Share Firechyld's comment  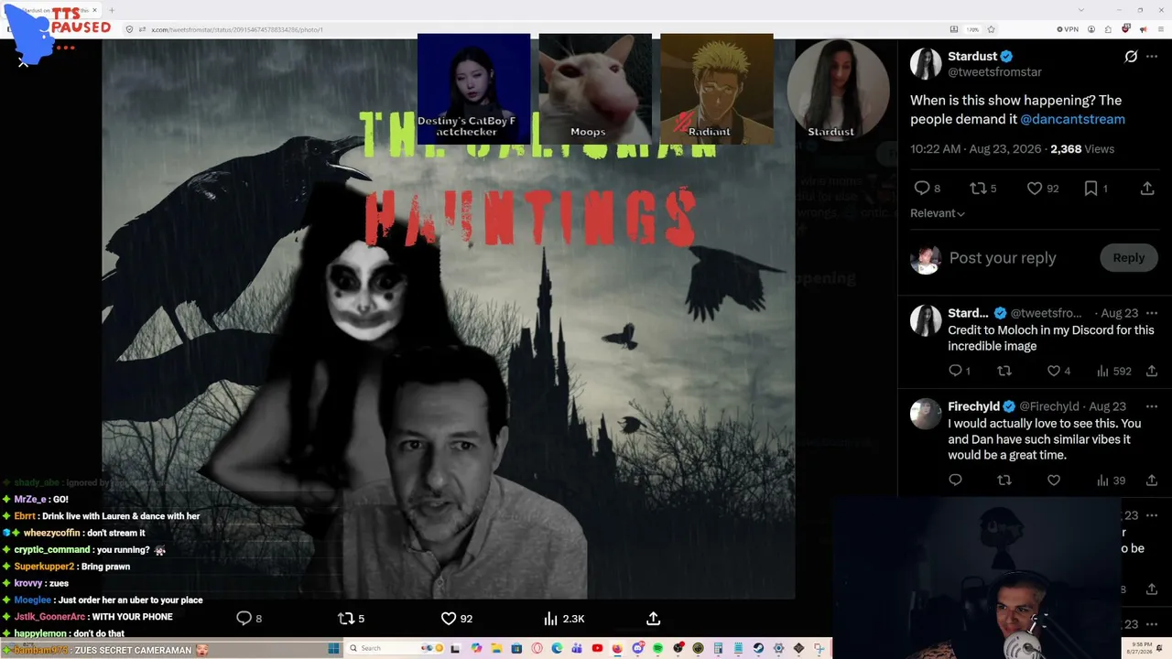click(1152, 480)
